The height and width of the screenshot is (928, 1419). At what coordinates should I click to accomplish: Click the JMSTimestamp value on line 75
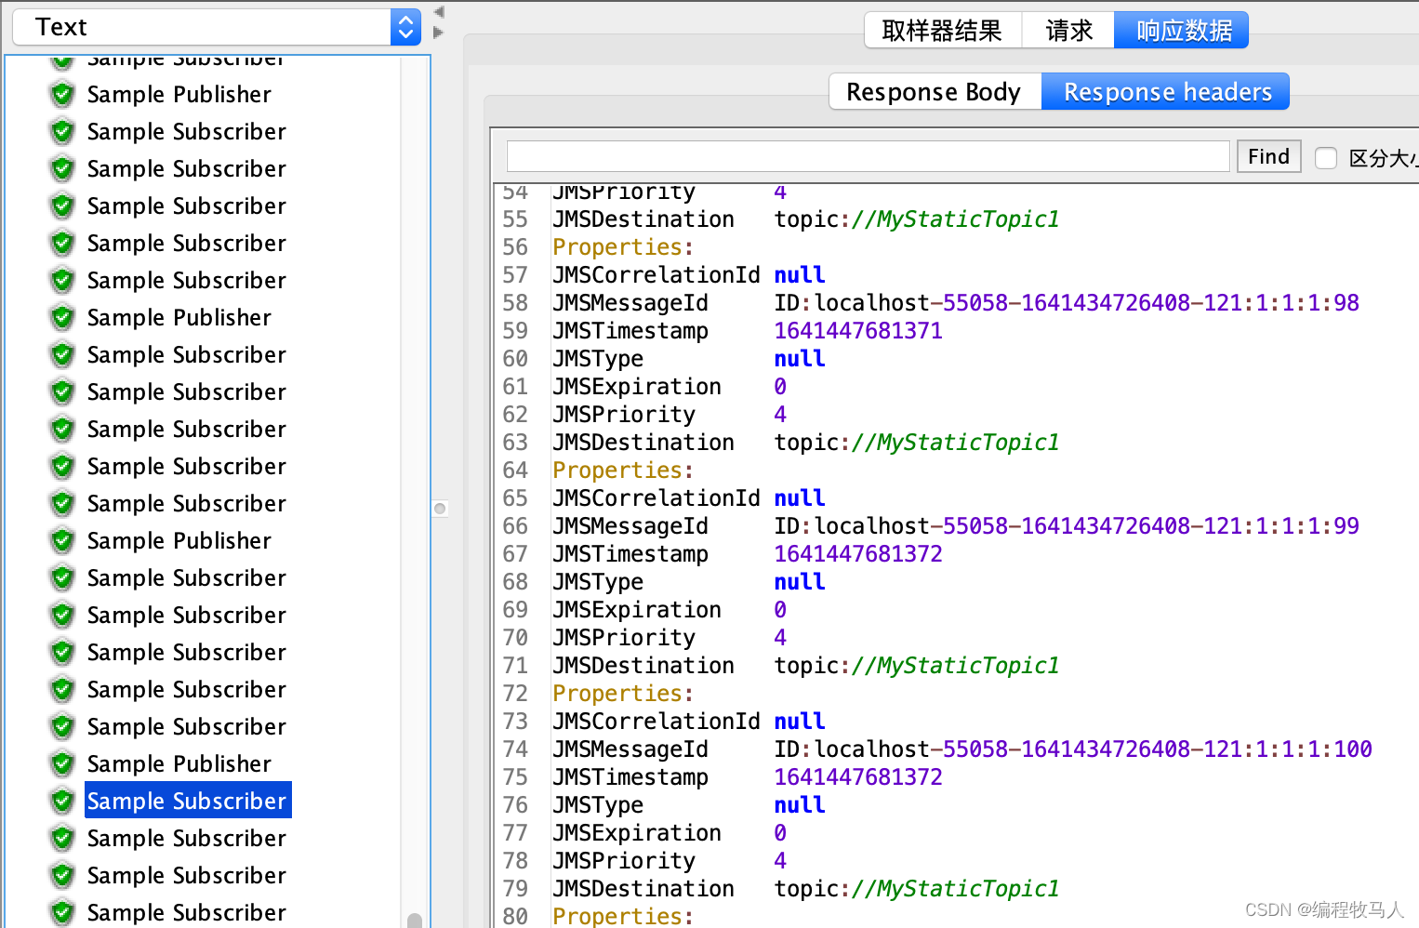858,776
